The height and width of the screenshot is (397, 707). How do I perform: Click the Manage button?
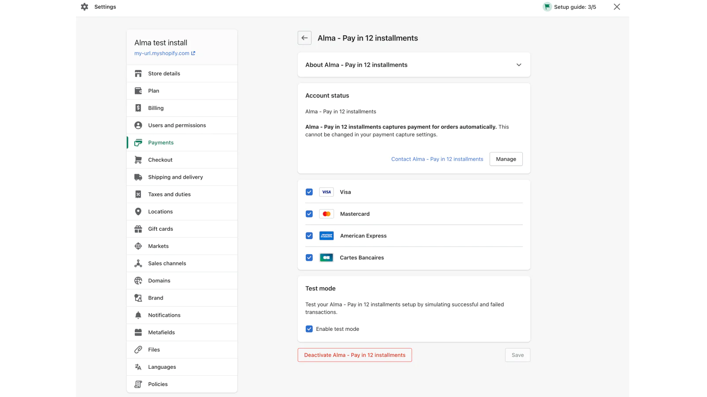tap(506, 159)
